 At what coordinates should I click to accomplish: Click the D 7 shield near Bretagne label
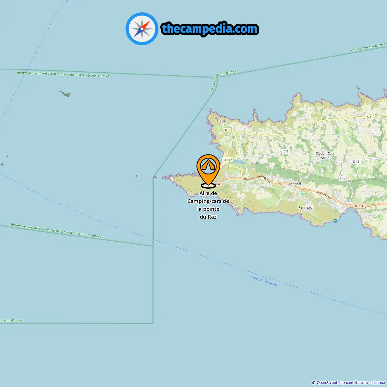click(x=227, y=130)
